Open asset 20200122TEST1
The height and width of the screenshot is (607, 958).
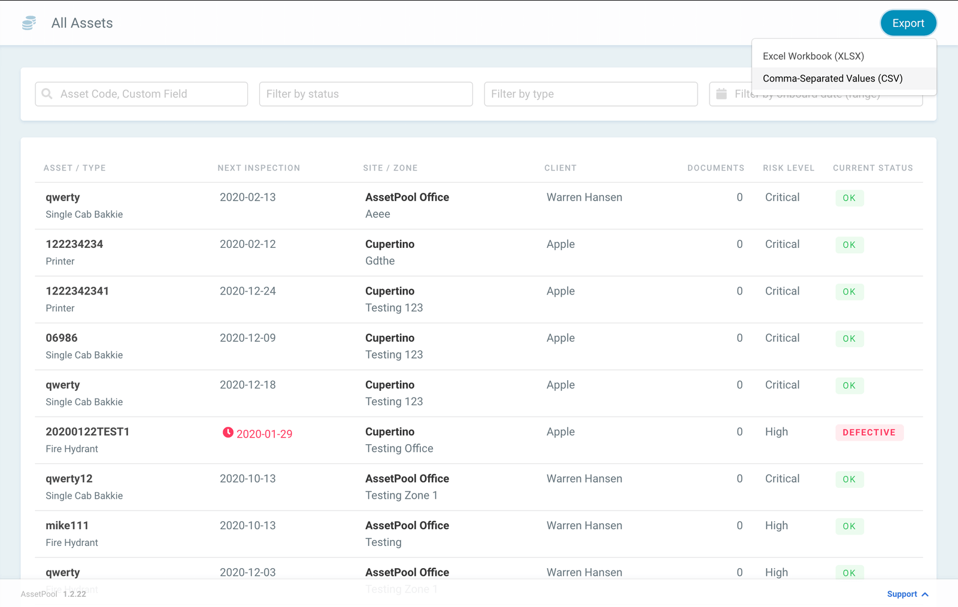87,432
